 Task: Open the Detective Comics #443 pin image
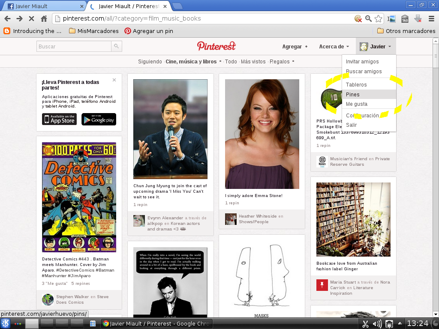point(79,197)
